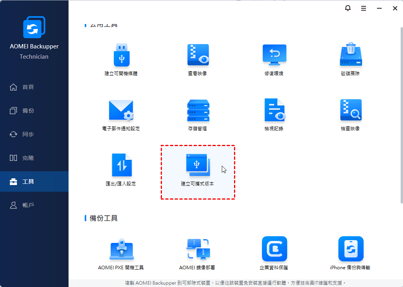
Task: Click the vertical scrollbar on the right
Action: point(401,115)
